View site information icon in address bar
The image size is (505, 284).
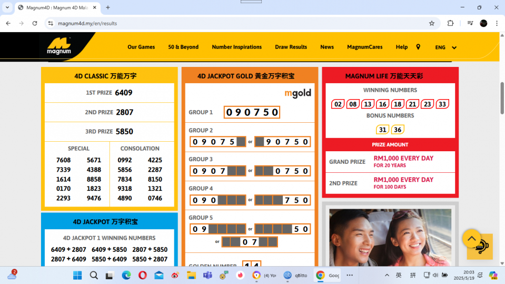[51, 23]
